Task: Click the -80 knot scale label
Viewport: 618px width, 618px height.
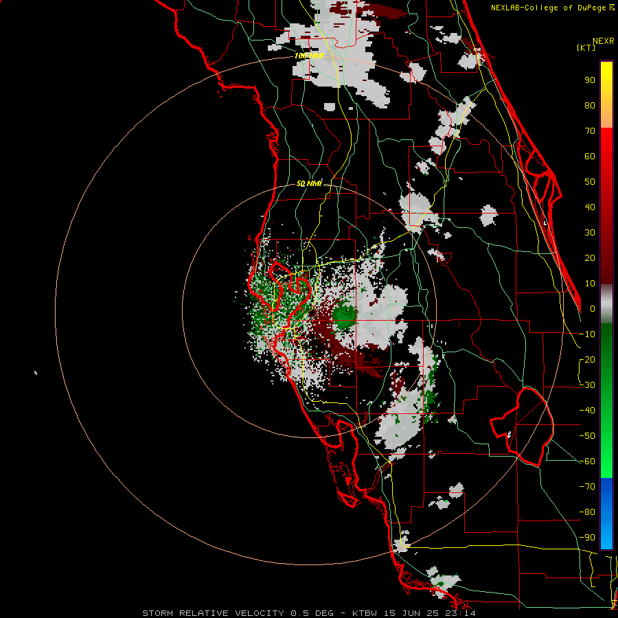Action: point(587,512)
